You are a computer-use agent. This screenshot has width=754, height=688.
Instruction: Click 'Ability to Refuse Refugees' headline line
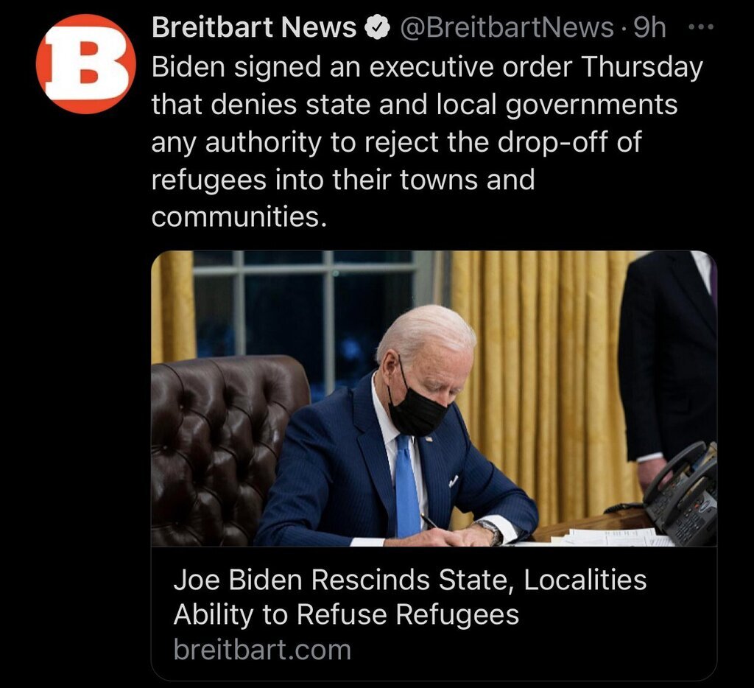coord(346,615)
